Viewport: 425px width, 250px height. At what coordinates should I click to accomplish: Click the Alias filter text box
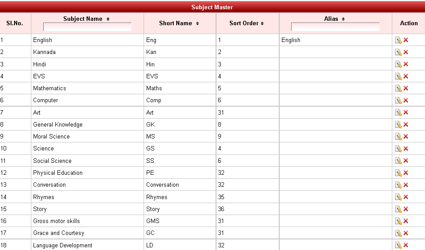tap(335, 27)
